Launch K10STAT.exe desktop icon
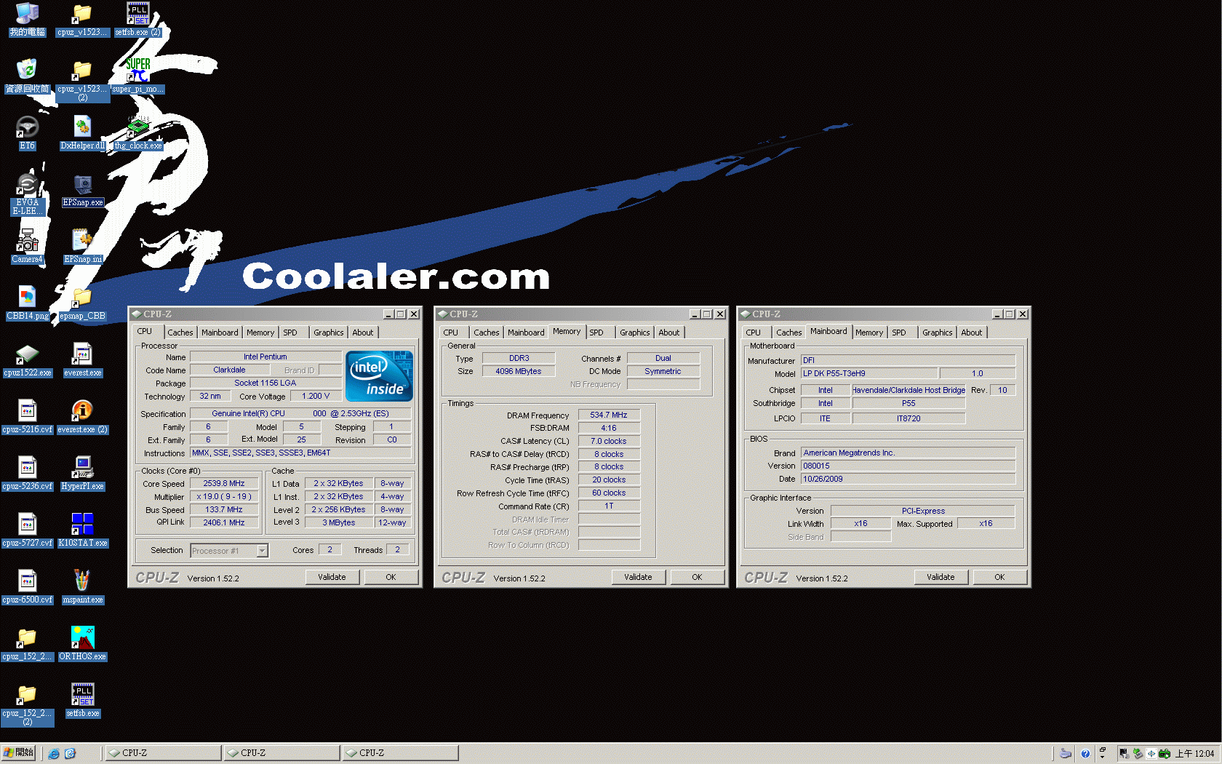 pos(82,530)
